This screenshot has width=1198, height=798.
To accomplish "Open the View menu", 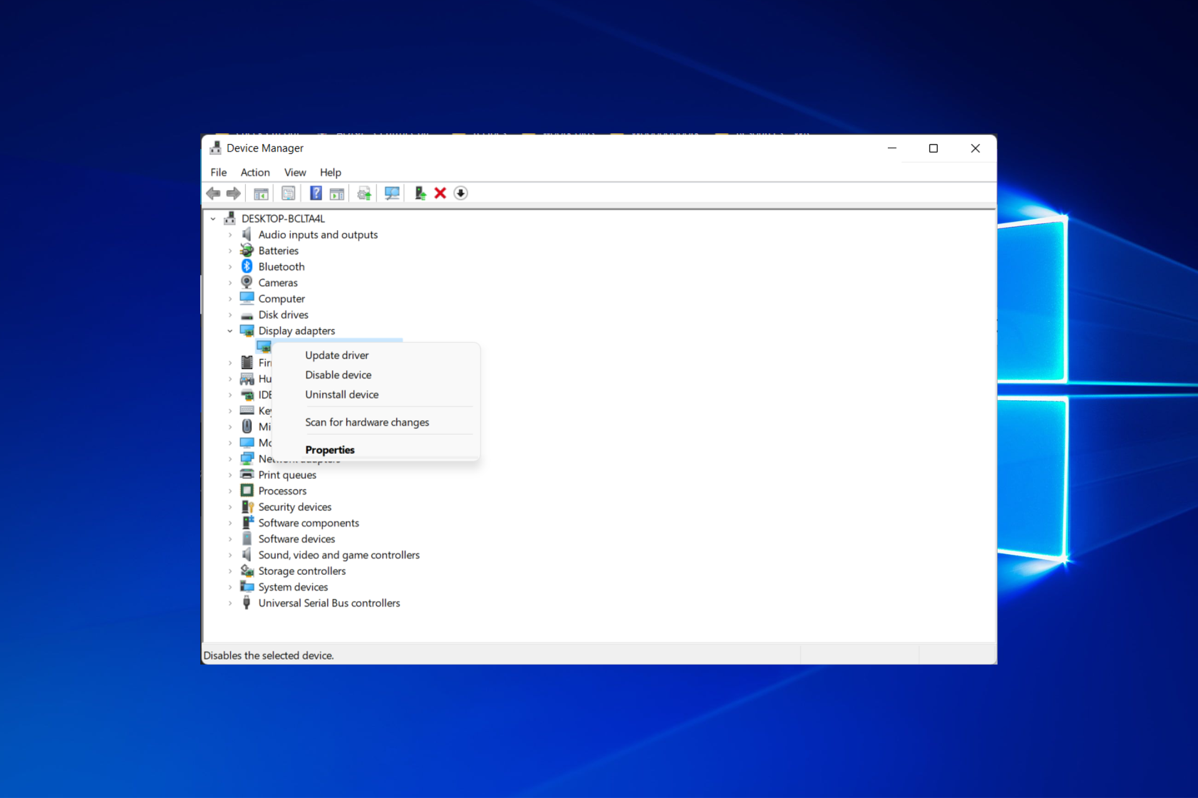I will point(295,172).
